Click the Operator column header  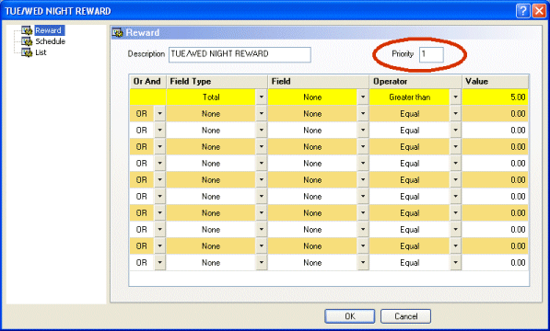(415, 82)
